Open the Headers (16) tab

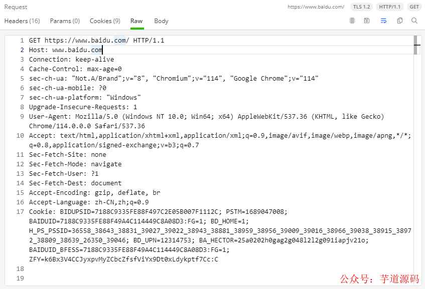click(x=22, y=21)
